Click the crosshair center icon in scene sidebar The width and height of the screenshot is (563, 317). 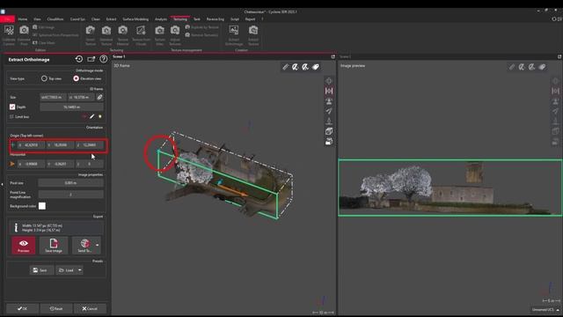tap(328, 80)
